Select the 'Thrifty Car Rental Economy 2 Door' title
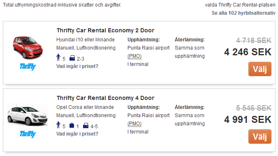 click(x=106, y=30)
